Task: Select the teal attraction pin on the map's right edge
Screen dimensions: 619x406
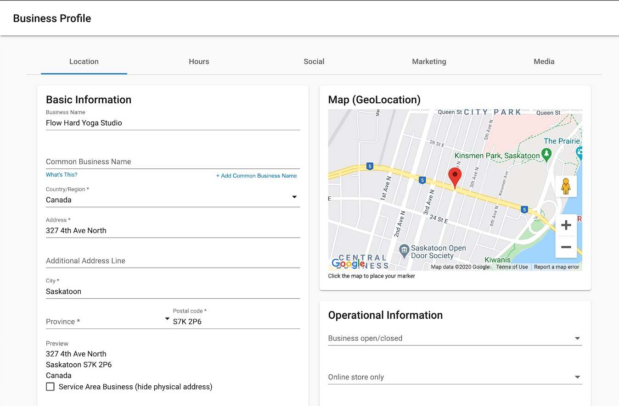Action: [x=580, y=152]
